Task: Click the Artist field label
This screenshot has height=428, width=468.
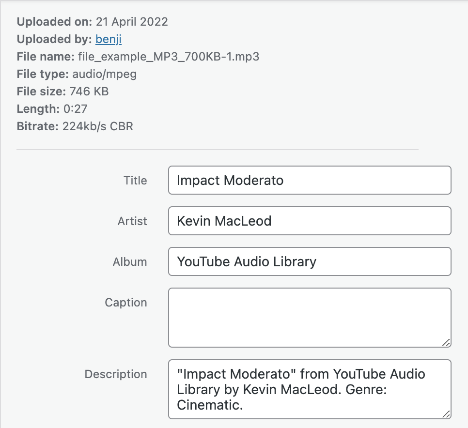Action: coord(132,221)
